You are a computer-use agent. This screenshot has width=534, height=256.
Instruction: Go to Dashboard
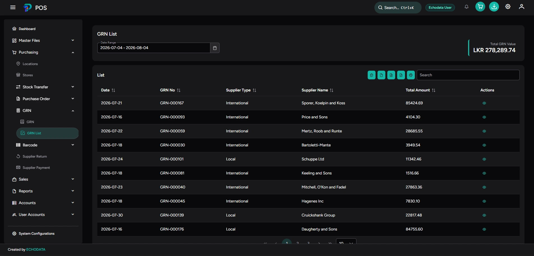tap(43, 29)
